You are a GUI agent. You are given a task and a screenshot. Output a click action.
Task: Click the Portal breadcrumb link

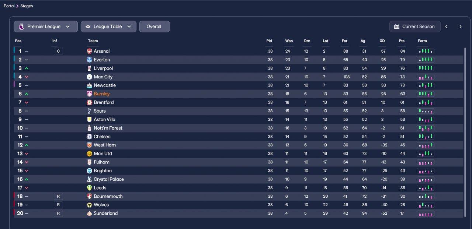(x=9, y=6)
